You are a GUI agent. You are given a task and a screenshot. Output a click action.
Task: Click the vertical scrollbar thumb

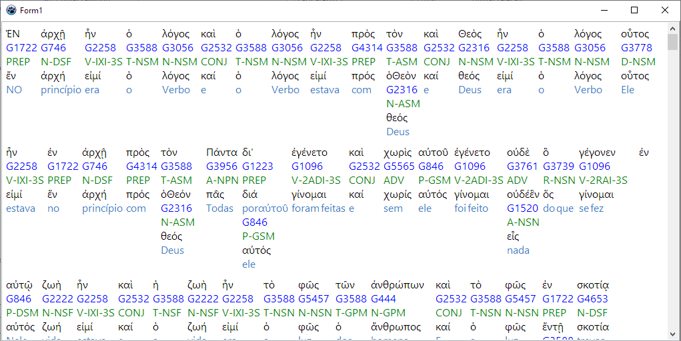(672, 43)
